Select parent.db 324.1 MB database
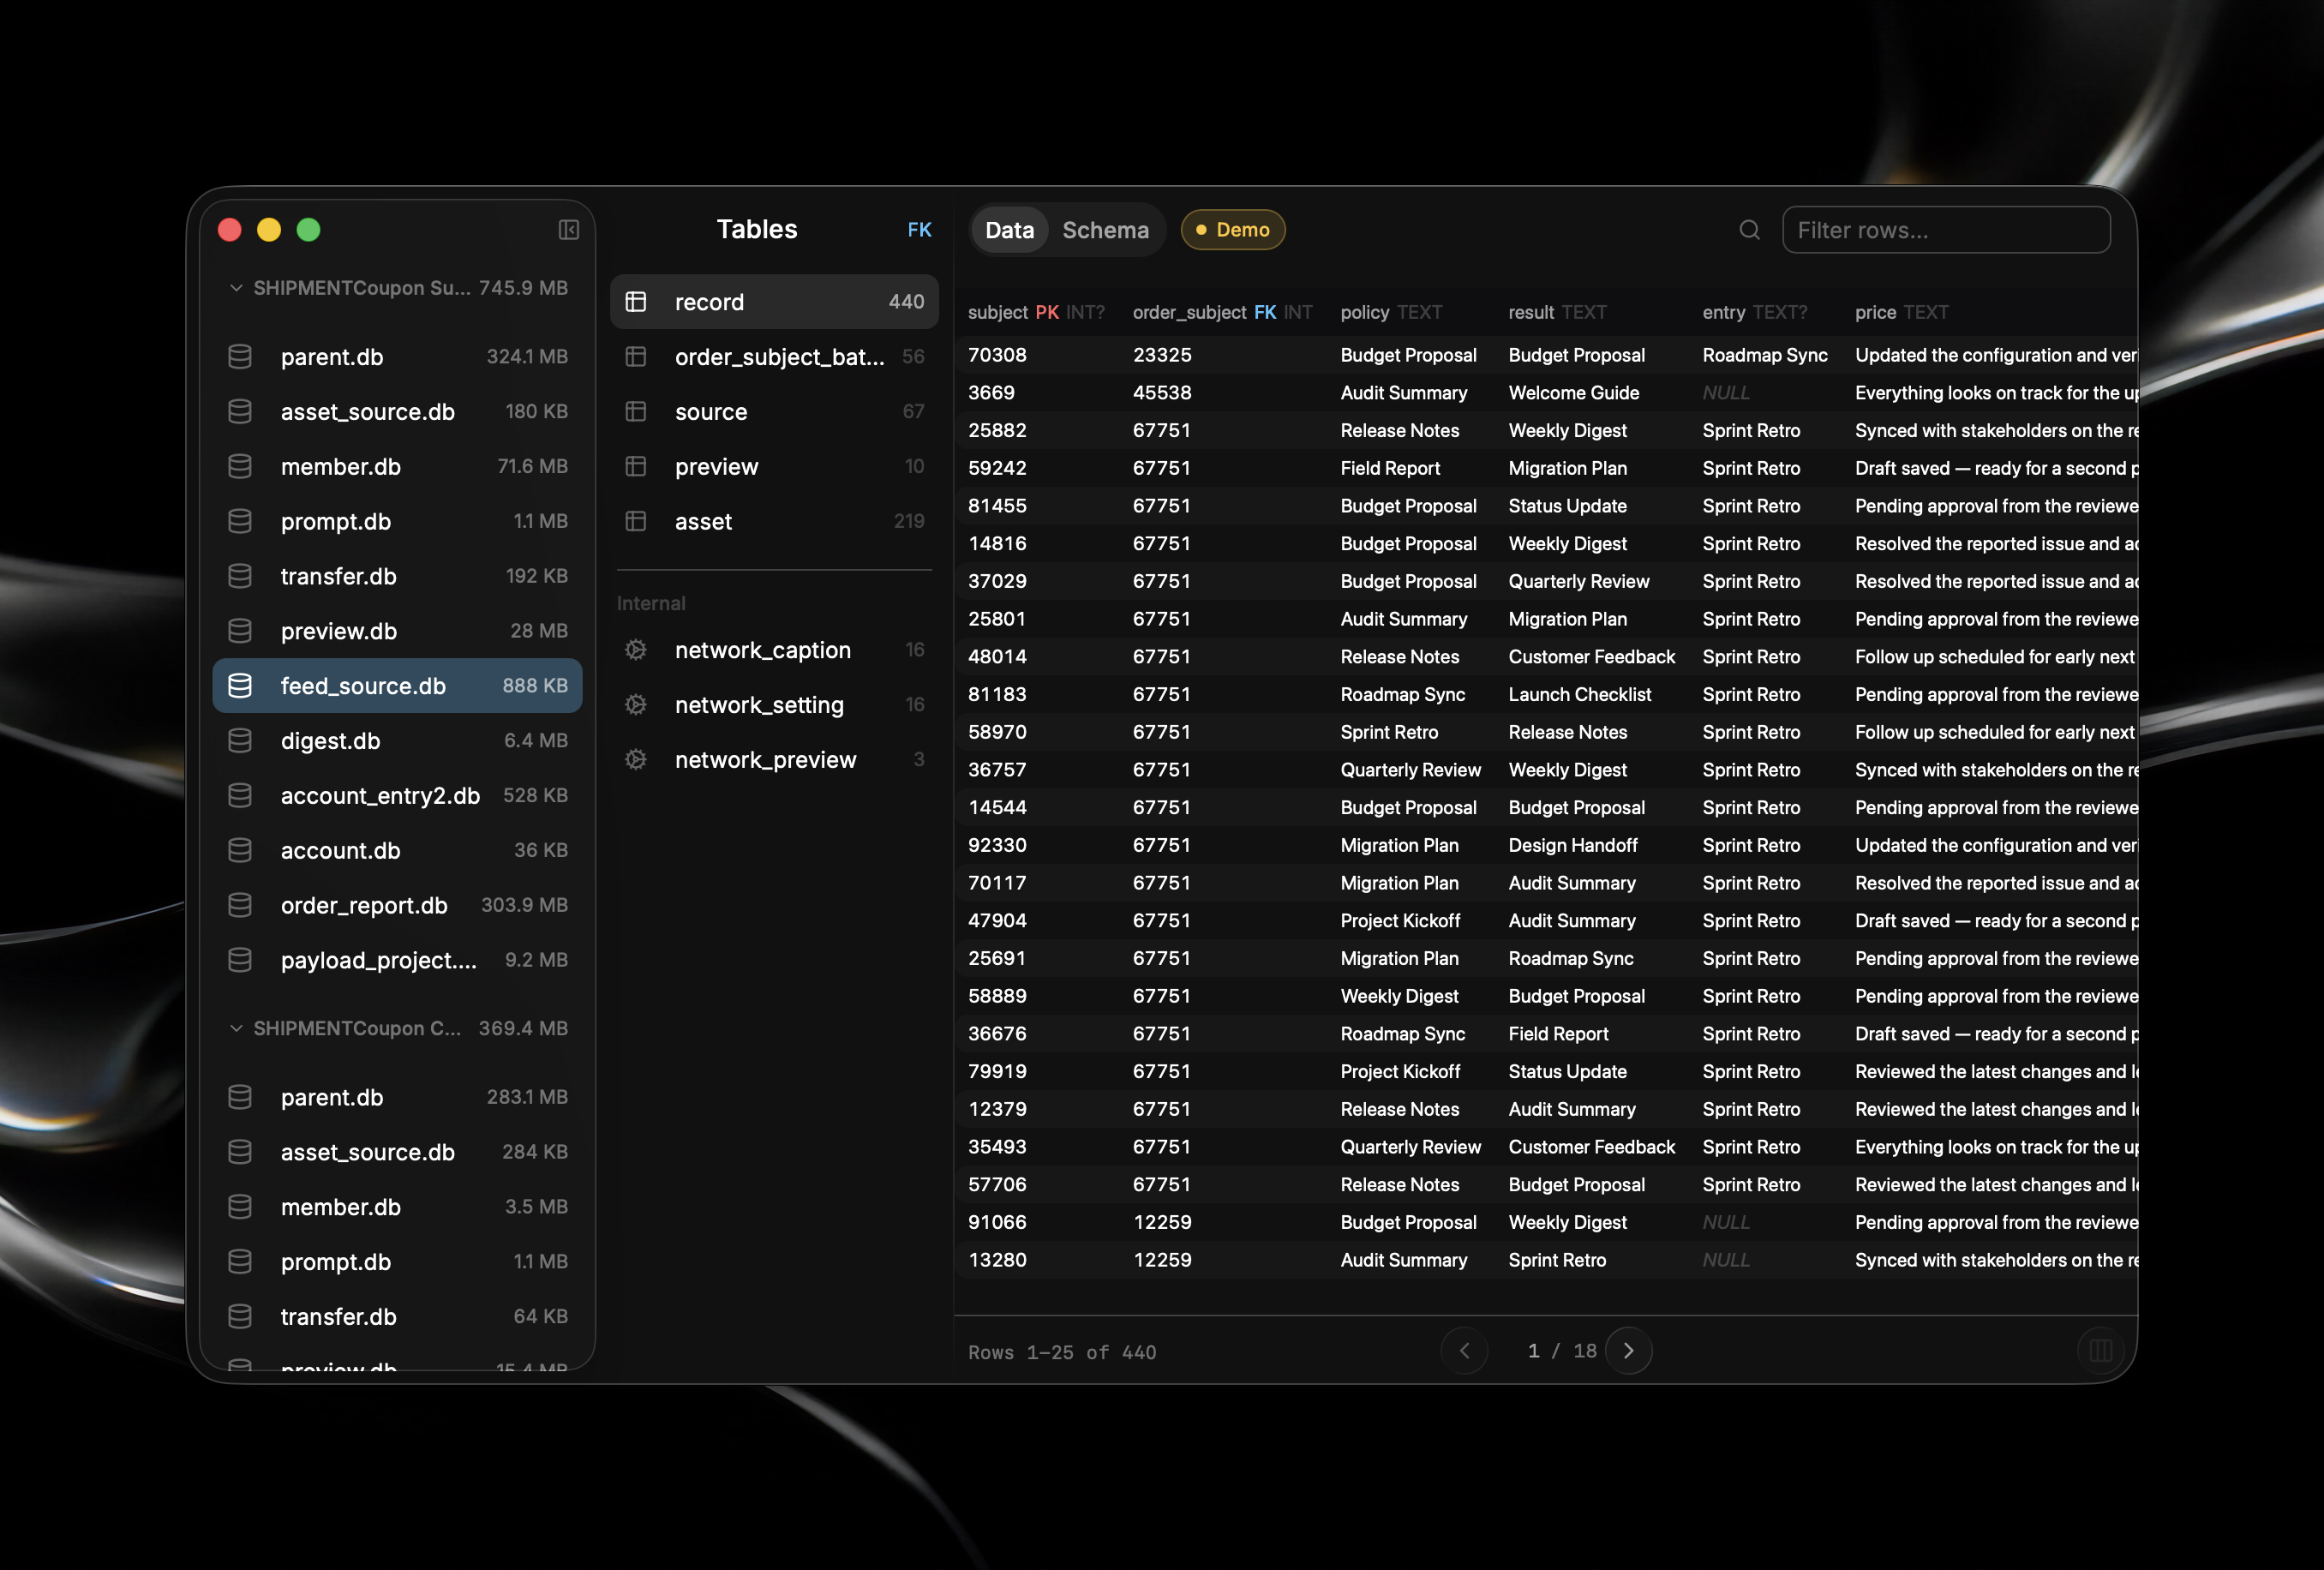The image size is (2324, 1570). [x=398, y=357]
